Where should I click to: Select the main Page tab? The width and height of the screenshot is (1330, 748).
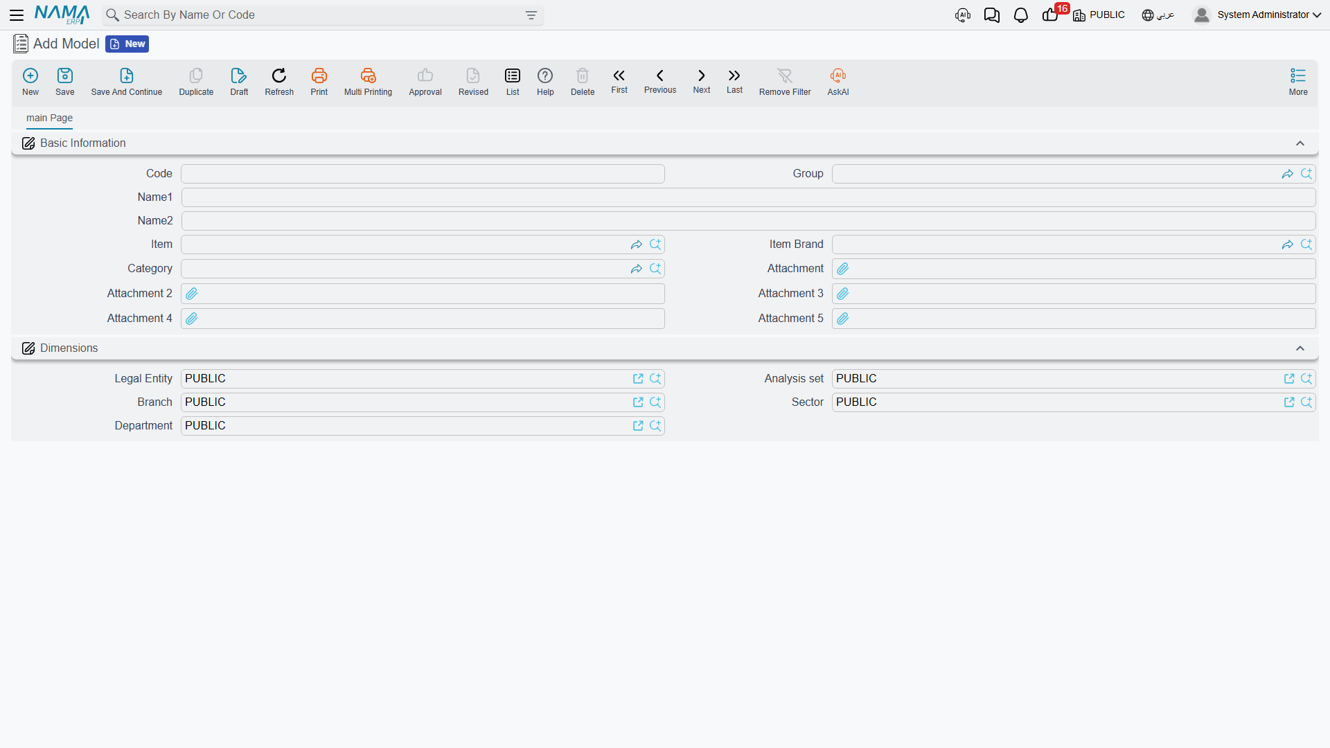click(49, 118)
